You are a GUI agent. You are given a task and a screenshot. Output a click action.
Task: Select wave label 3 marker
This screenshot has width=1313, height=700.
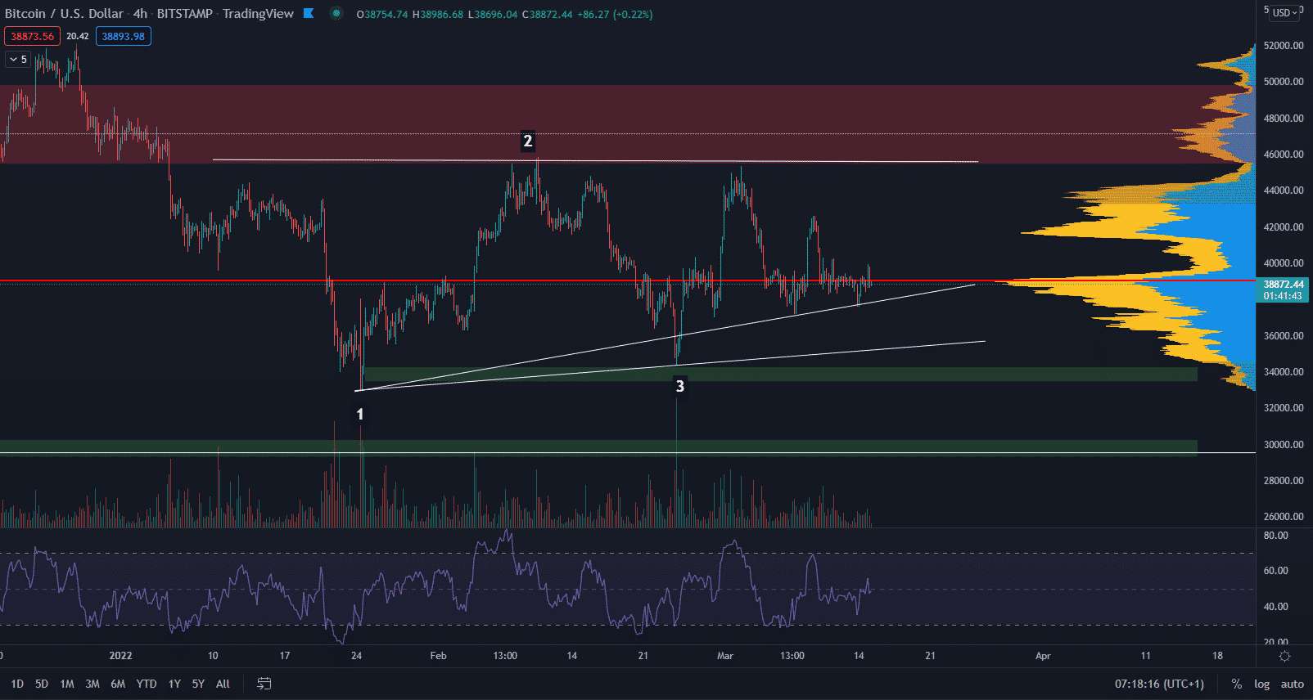click(x=679, y=386)
